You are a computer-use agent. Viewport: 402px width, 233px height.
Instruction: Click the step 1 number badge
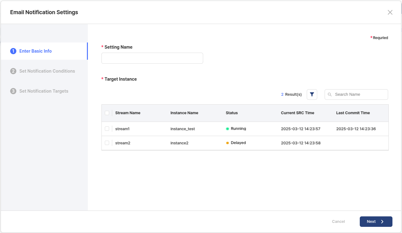coord(13,51)
